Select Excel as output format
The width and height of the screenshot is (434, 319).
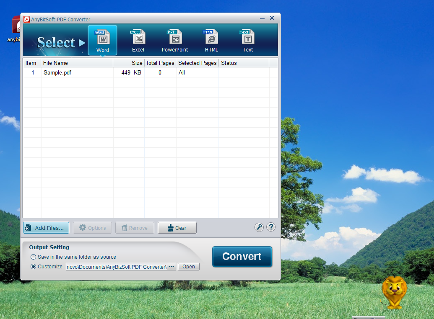point(138,40)
